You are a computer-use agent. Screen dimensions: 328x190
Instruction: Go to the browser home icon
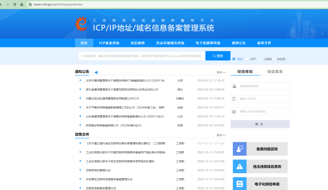tap(22, 4)
